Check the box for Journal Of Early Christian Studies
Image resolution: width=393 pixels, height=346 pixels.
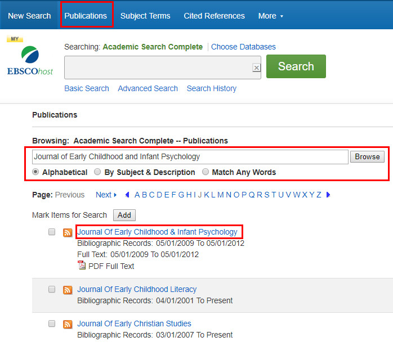point(52,323)
